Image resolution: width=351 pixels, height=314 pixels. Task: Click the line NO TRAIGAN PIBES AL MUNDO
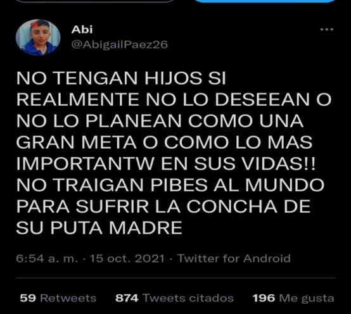coord(170,185)
